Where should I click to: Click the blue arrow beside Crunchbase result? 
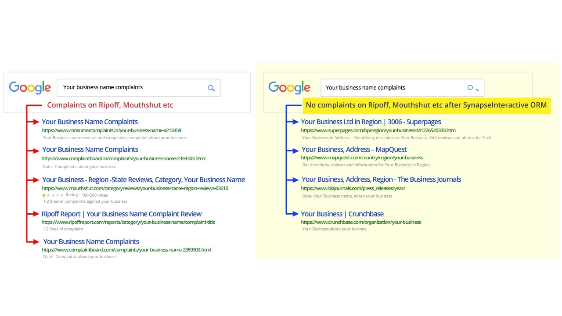[x=292, y=214]
